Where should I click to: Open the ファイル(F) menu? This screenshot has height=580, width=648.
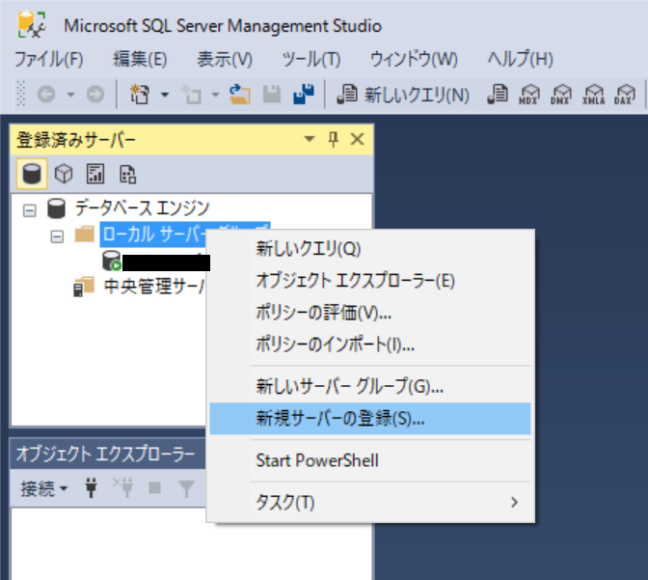point(49,59)
